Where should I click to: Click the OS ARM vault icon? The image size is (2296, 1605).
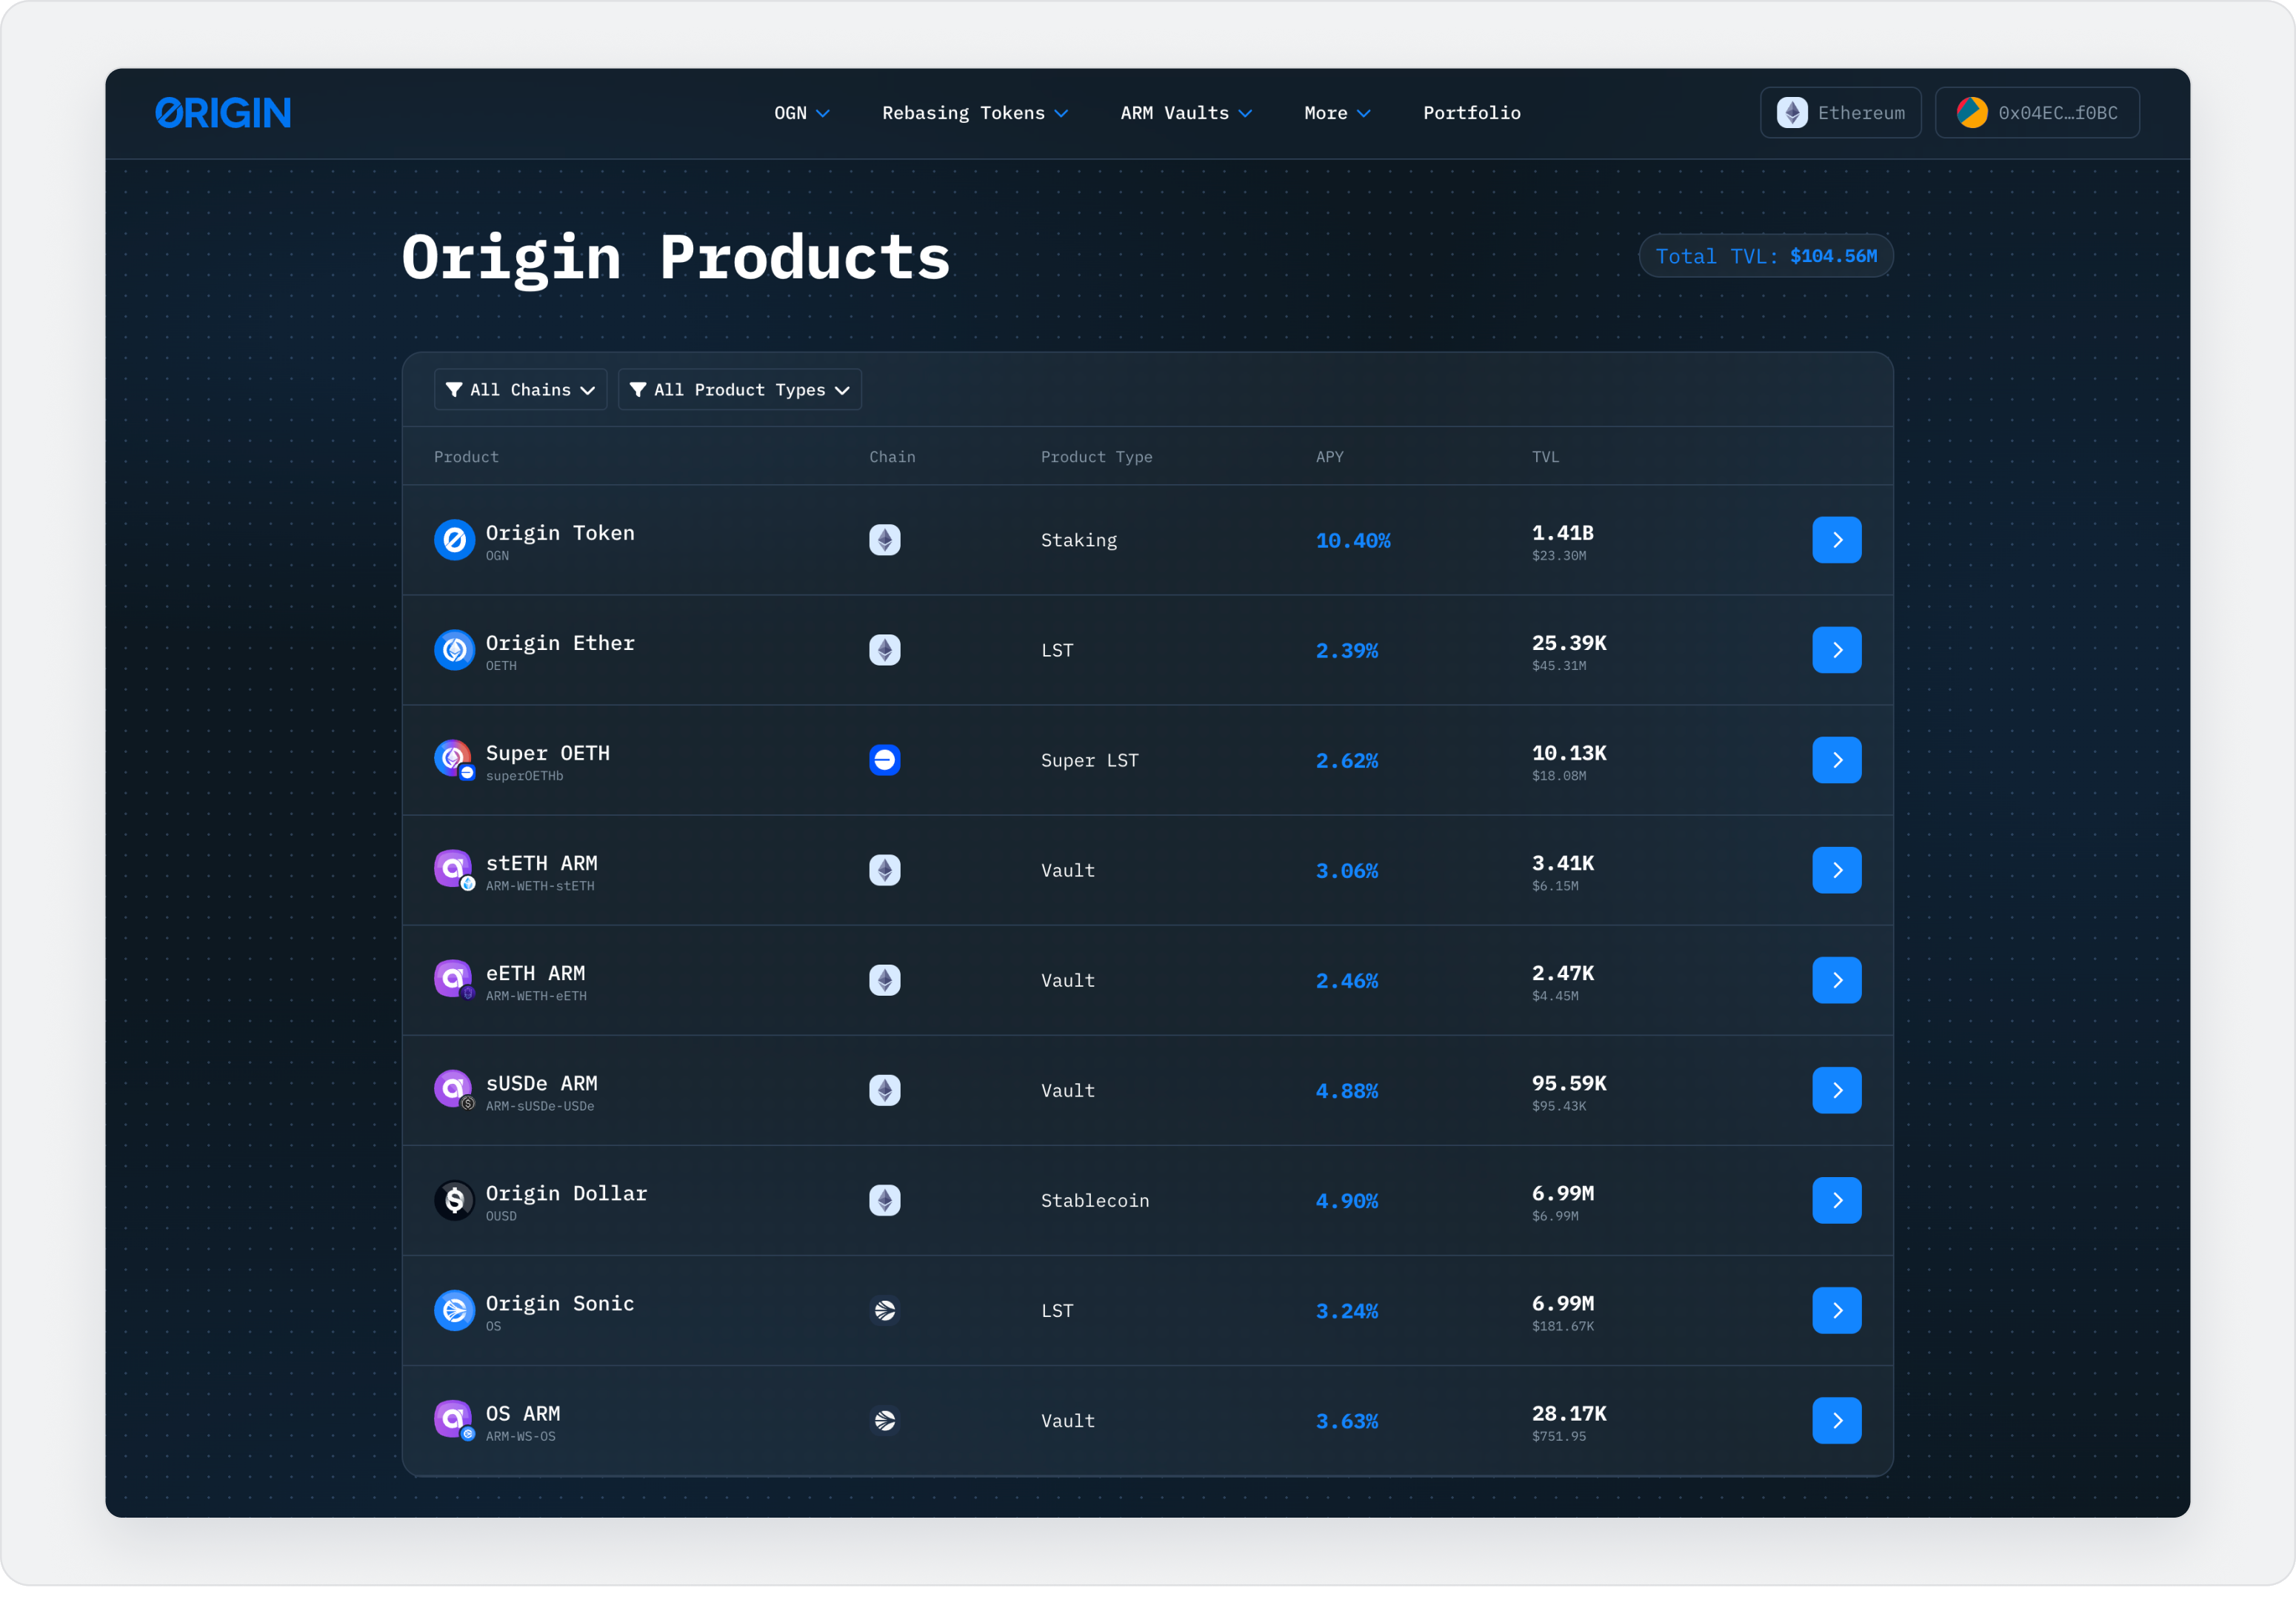(454, 1420)
